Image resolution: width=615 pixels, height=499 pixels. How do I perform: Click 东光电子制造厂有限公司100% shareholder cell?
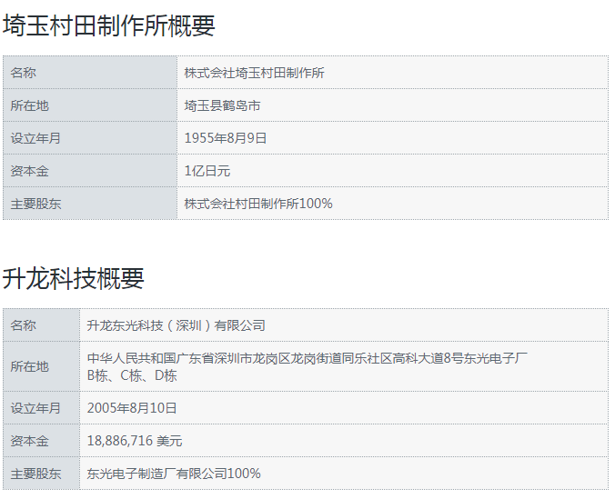(x=174, y=474)
